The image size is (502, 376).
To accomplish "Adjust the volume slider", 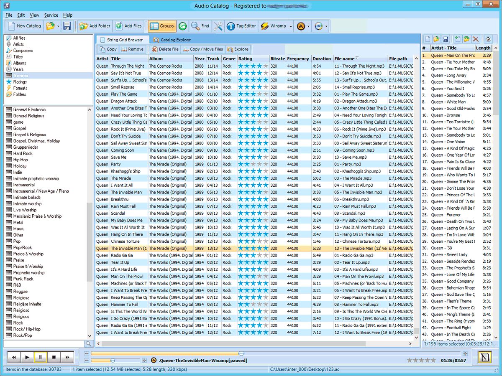I will click(116, 360).
